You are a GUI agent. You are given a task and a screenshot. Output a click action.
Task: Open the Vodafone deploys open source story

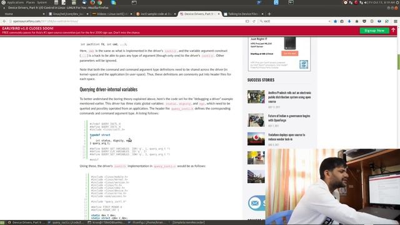click(286, 137)
